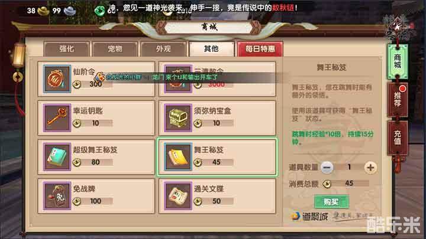Viewport: 426px width, 239px height.
Task: Switch to the 强化 tab
Action: [x=66, y=49]
